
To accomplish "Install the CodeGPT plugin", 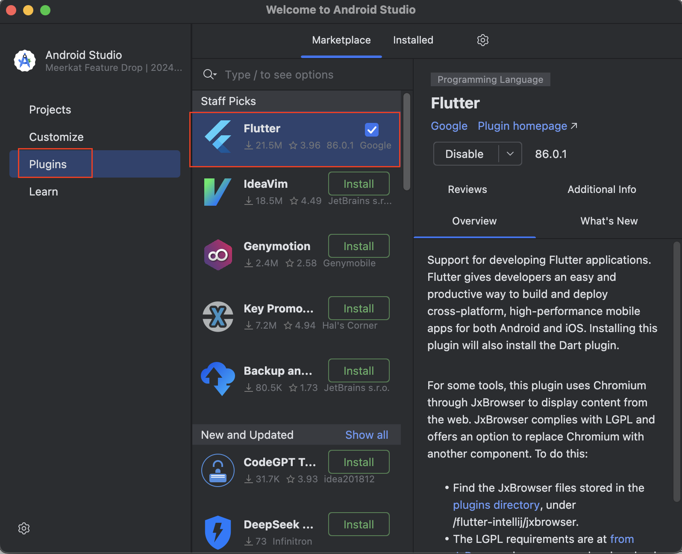I will click(x=359, y=462).
